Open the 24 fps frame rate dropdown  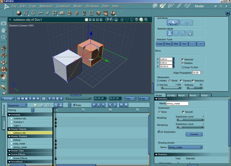[x=144, y=99]
